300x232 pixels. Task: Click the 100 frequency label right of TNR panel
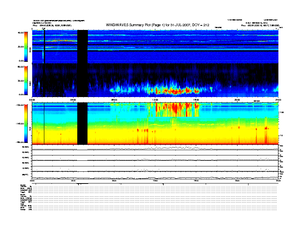point(282,112)
